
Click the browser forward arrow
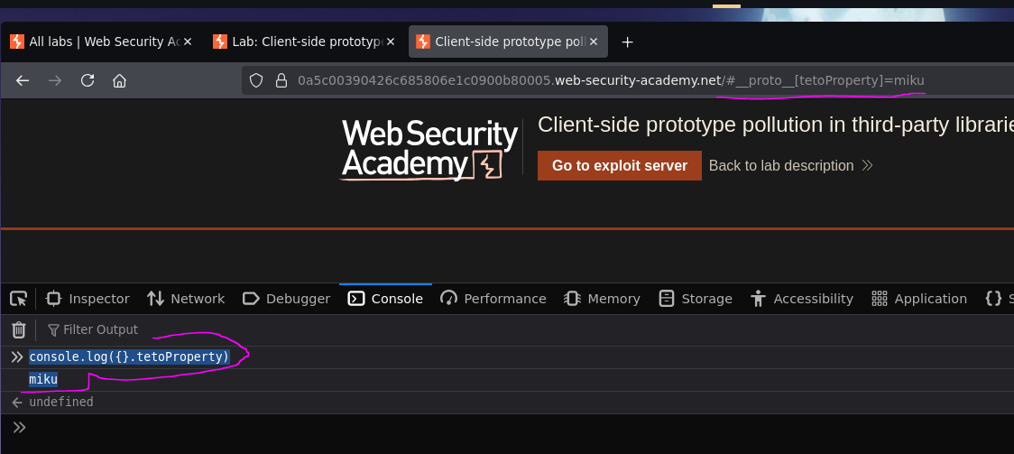55,81
